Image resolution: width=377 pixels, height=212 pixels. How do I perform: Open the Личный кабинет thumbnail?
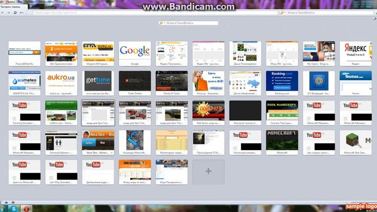pos(61,143)
